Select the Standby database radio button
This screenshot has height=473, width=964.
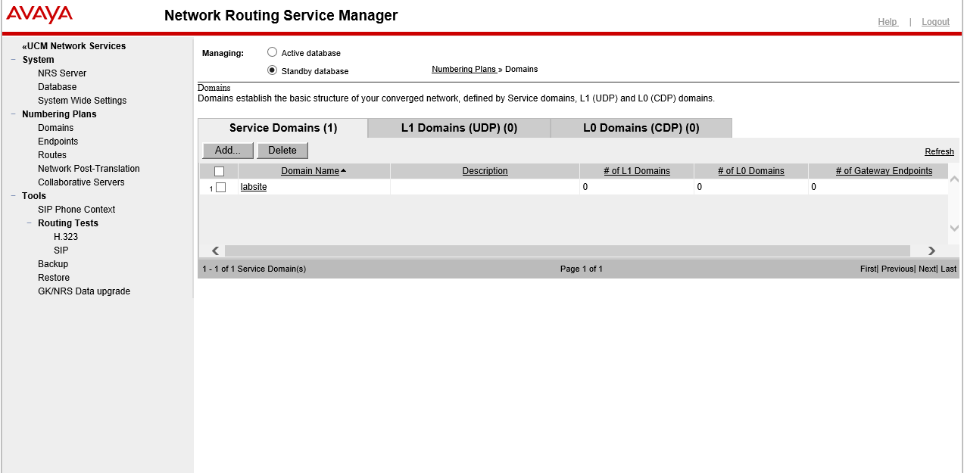click(x=273, y=70)
